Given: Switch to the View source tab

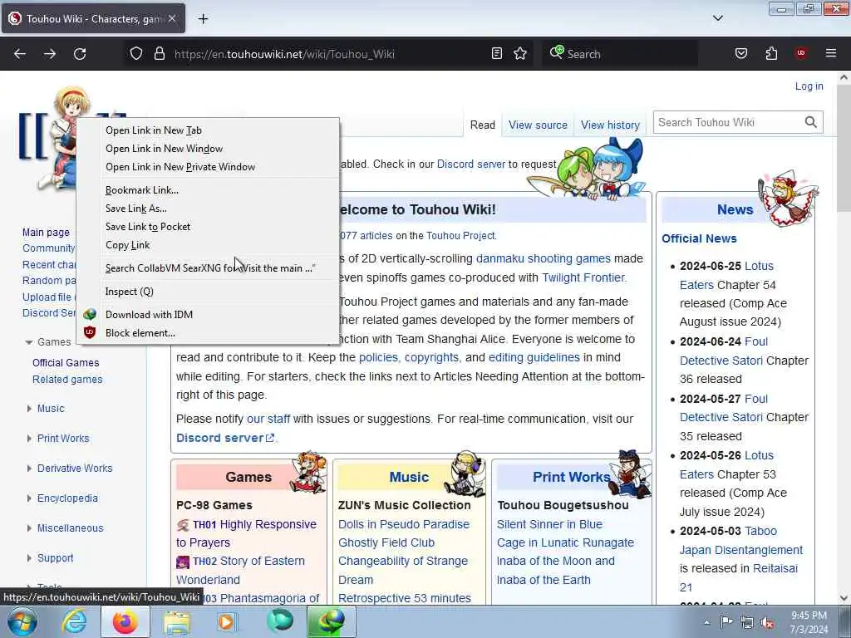Looking at the screenshot, I should pyautogui.click(x=538, y=125).
